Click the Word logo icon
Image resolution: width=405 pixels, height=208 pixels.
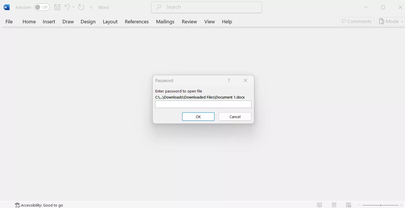click(x=7, y=7)
